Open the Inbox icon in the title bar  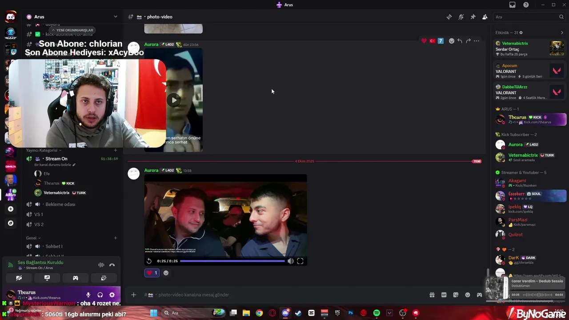(512, 5)
